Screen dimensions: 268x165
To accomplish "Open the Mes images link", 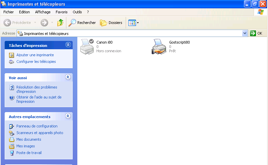I will pos(25,146).
